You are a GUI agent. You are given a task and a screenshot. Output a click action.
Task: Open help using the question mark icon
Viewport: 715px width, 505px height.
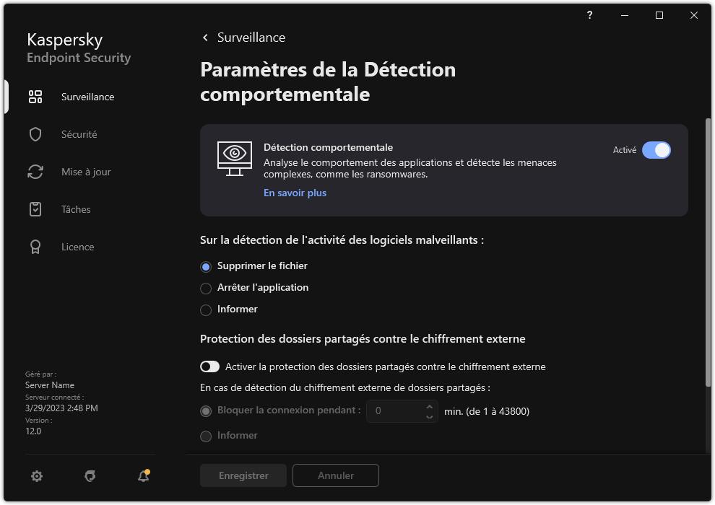pos(589,15)
